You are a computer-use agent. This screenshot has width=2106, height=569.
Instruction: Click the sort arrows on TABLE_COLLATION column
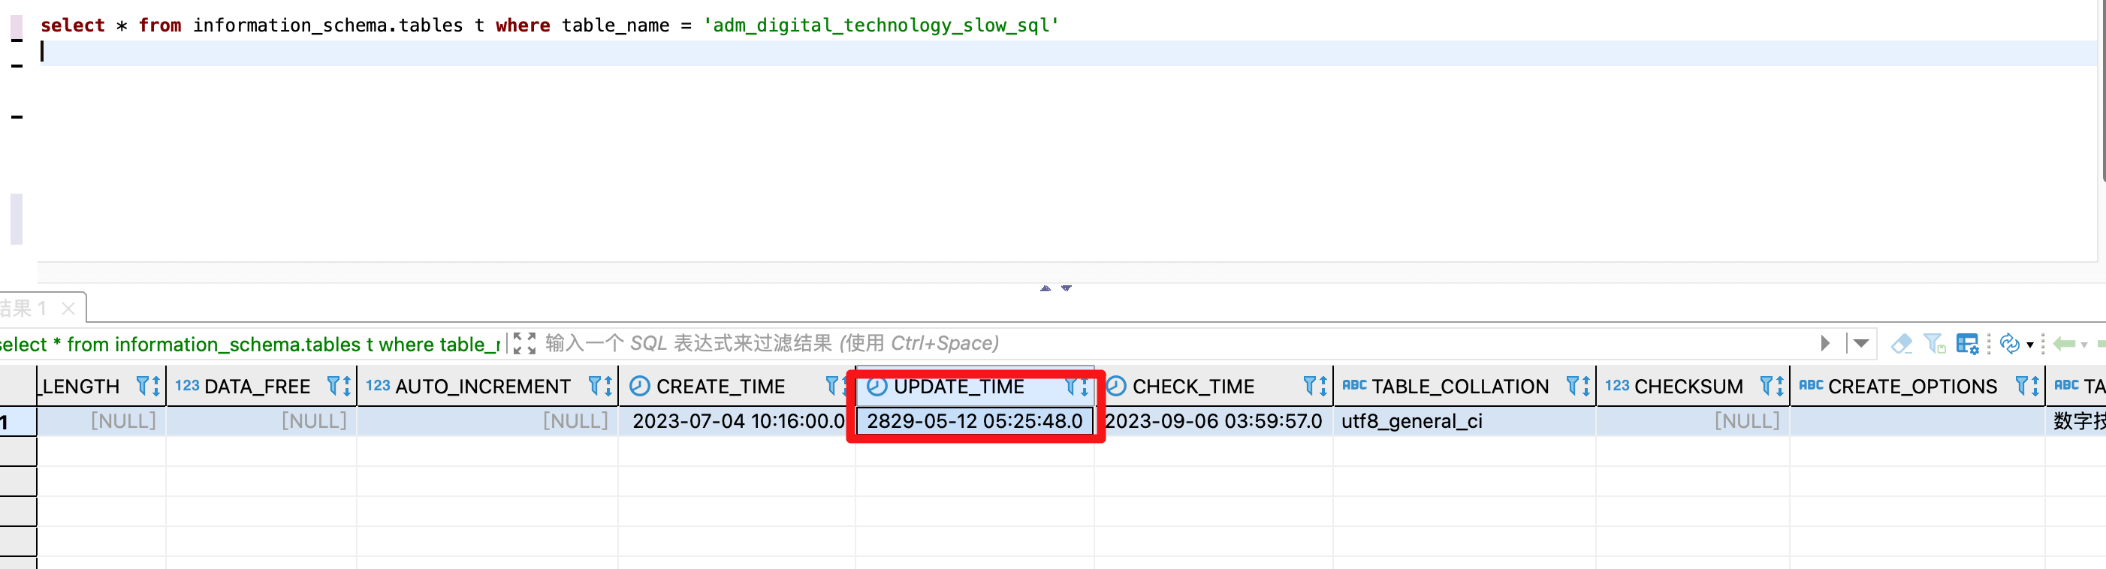1586,386
